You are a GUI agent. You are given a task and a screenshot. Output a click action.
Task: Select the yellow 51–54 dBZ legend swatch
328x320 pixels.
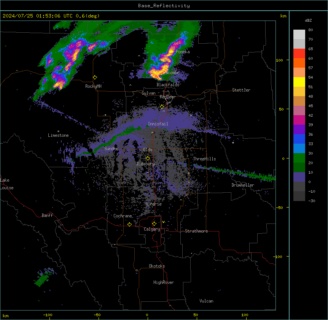[x=299, y=82]
